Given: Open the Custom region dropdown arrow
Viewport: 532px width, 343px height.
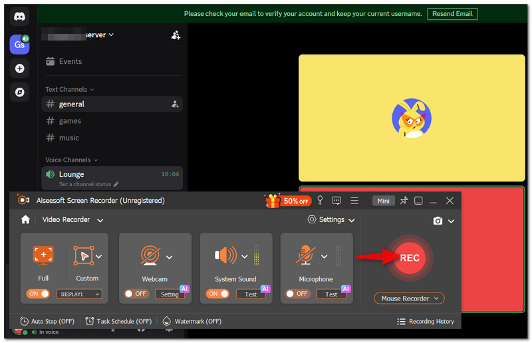Looking at the screenshot, I should [x=98, y=257].
